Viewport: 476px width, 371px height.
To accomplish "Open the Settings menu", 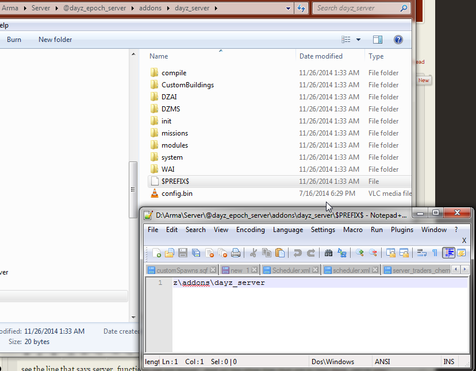I will 323,230.
